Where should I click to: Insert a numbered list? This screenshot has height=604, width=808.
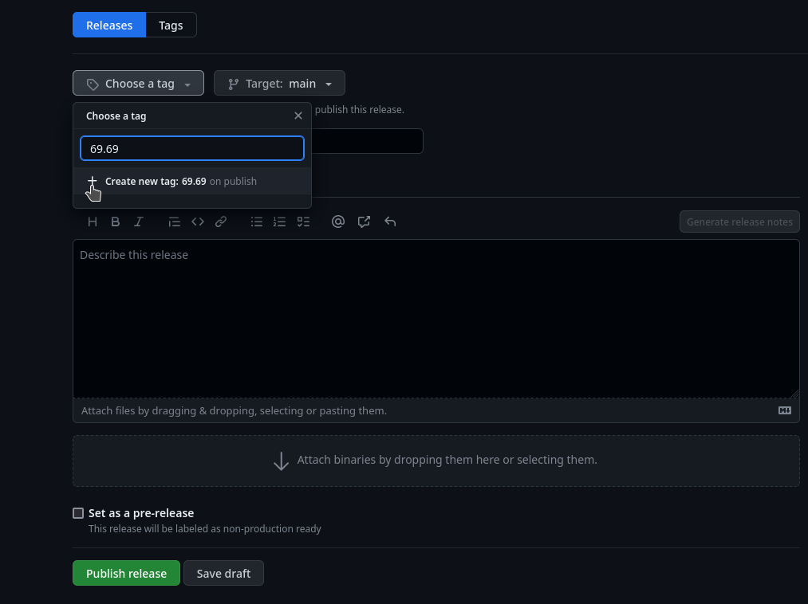point(280,222)
